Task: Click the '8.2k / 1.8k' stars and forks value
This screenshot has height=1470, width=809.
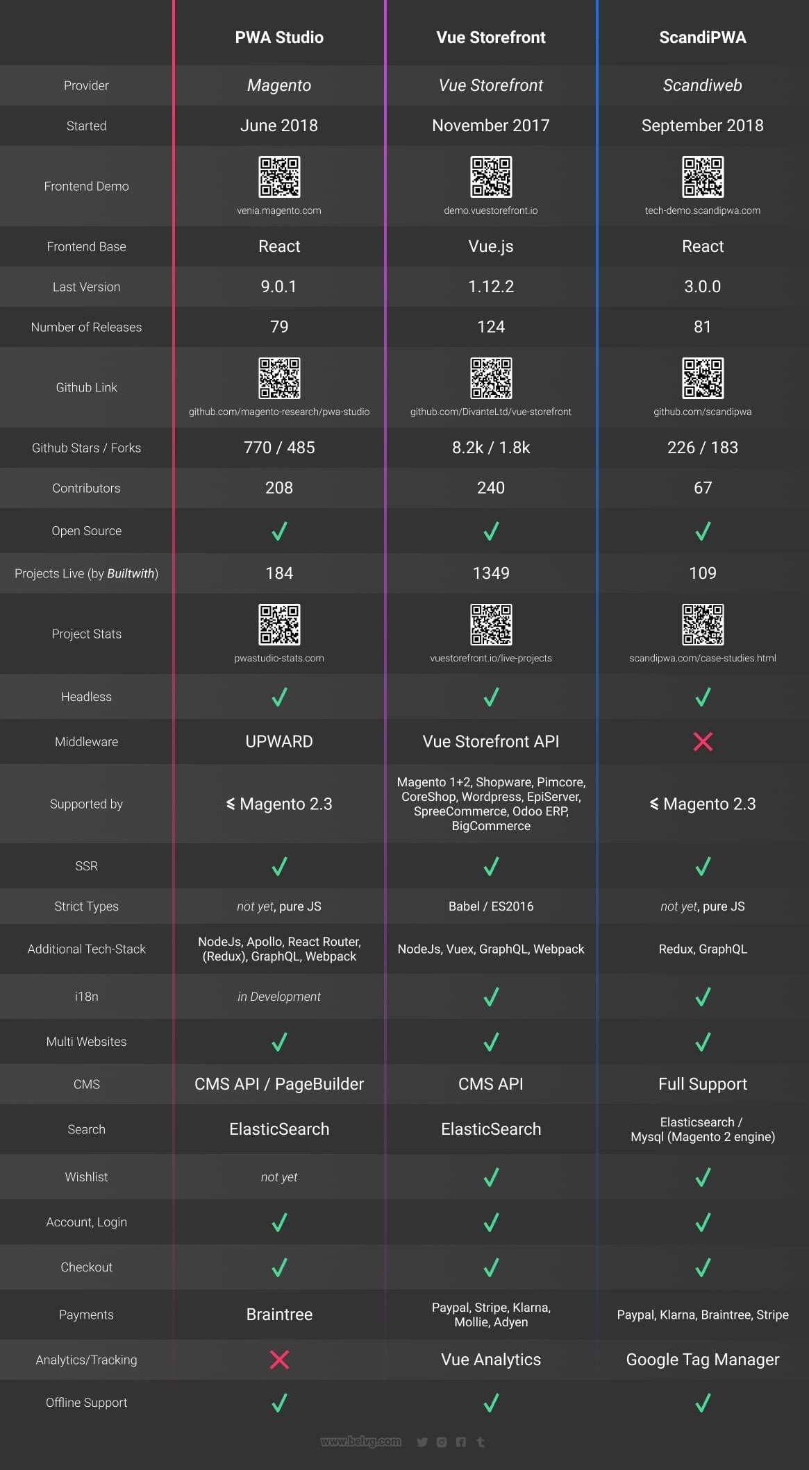Action: [491, 448]
